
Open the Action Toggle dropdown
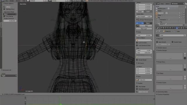pos(9,76)
